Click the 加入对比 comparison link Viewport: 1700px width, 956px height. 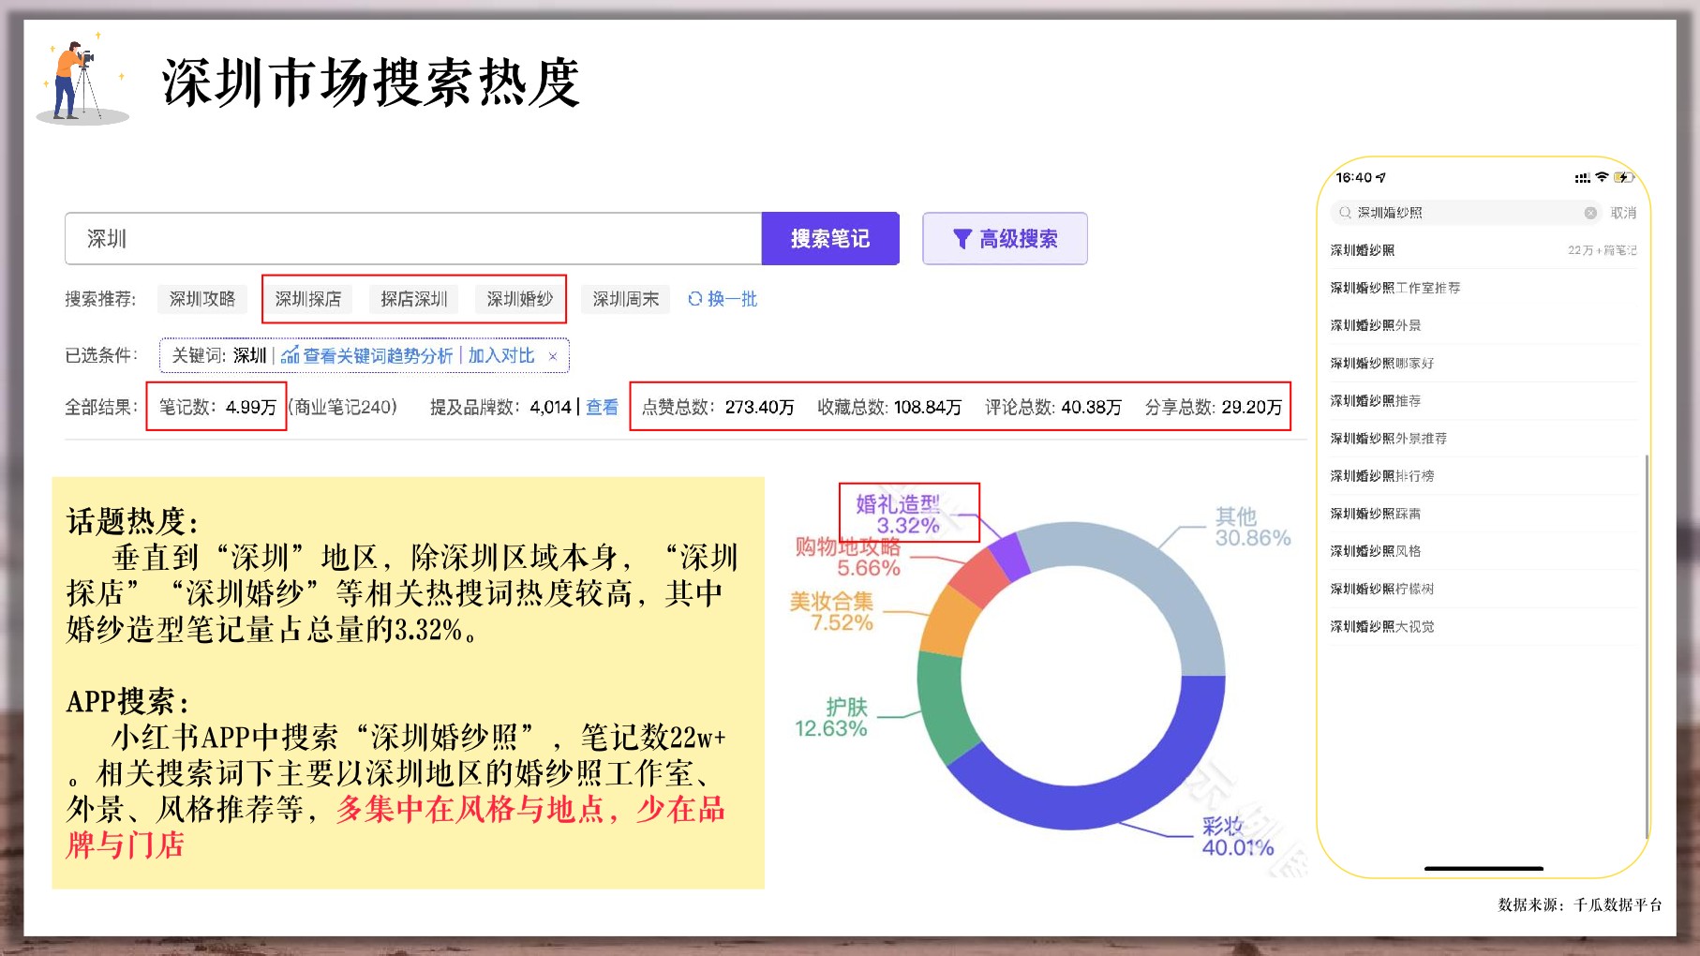[x=500, y=356]
